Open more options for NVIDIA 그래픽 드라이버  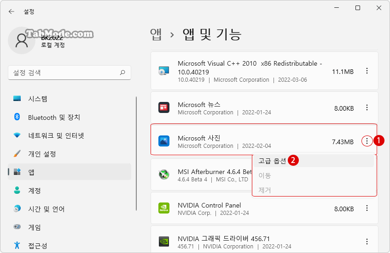(x=367, y=242)
